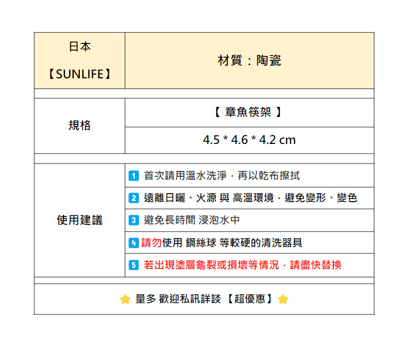
Task: Click the 【超優惠】 promotion text
Action: (247, 300)
